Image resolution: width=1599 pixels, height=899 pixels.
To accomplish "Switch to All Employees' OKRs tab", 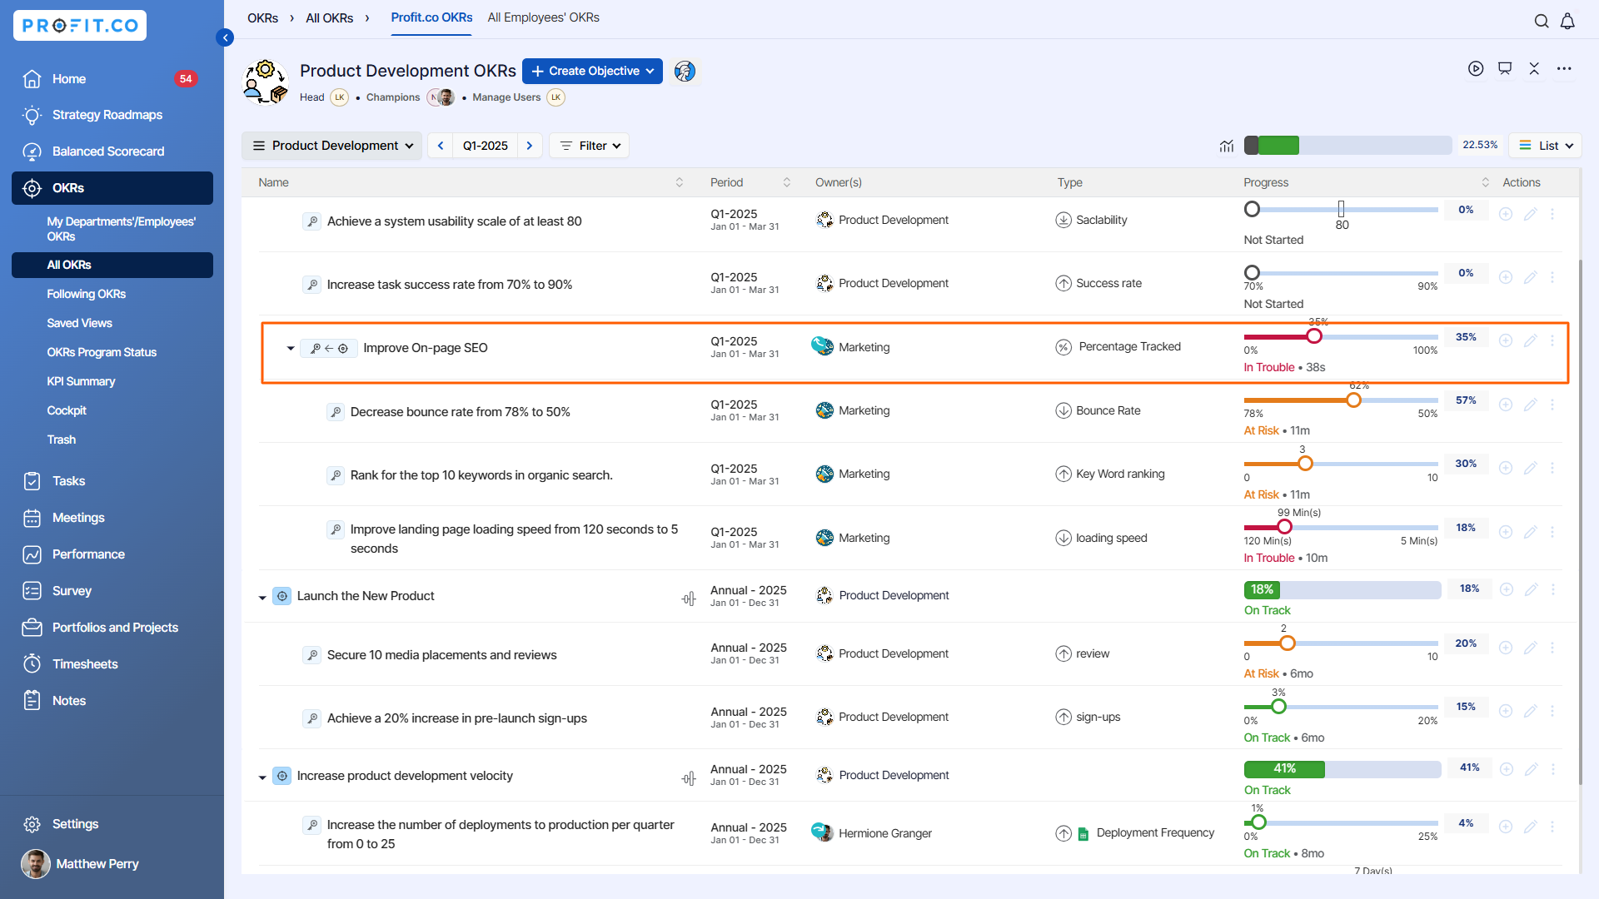I will pyautogui.click(x=543, y=17).
